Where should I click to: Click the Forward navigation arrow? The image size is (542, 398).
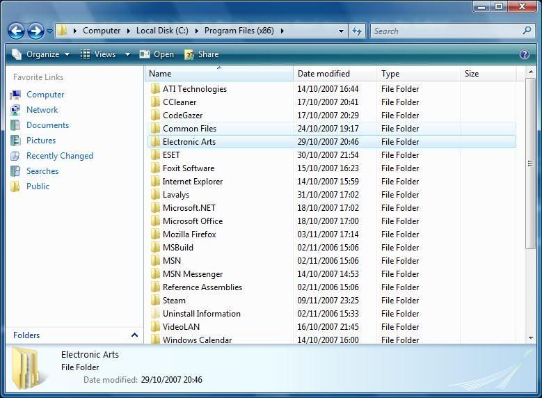point(36,31)
